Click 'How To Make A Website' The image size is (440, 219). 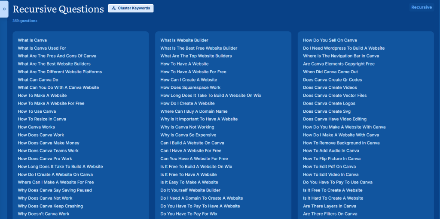pos(43,96)
